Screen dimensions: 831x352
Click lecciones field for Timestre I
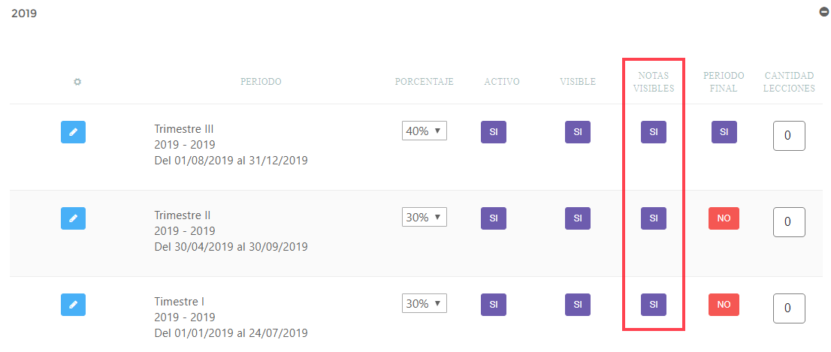pos(789,308)
